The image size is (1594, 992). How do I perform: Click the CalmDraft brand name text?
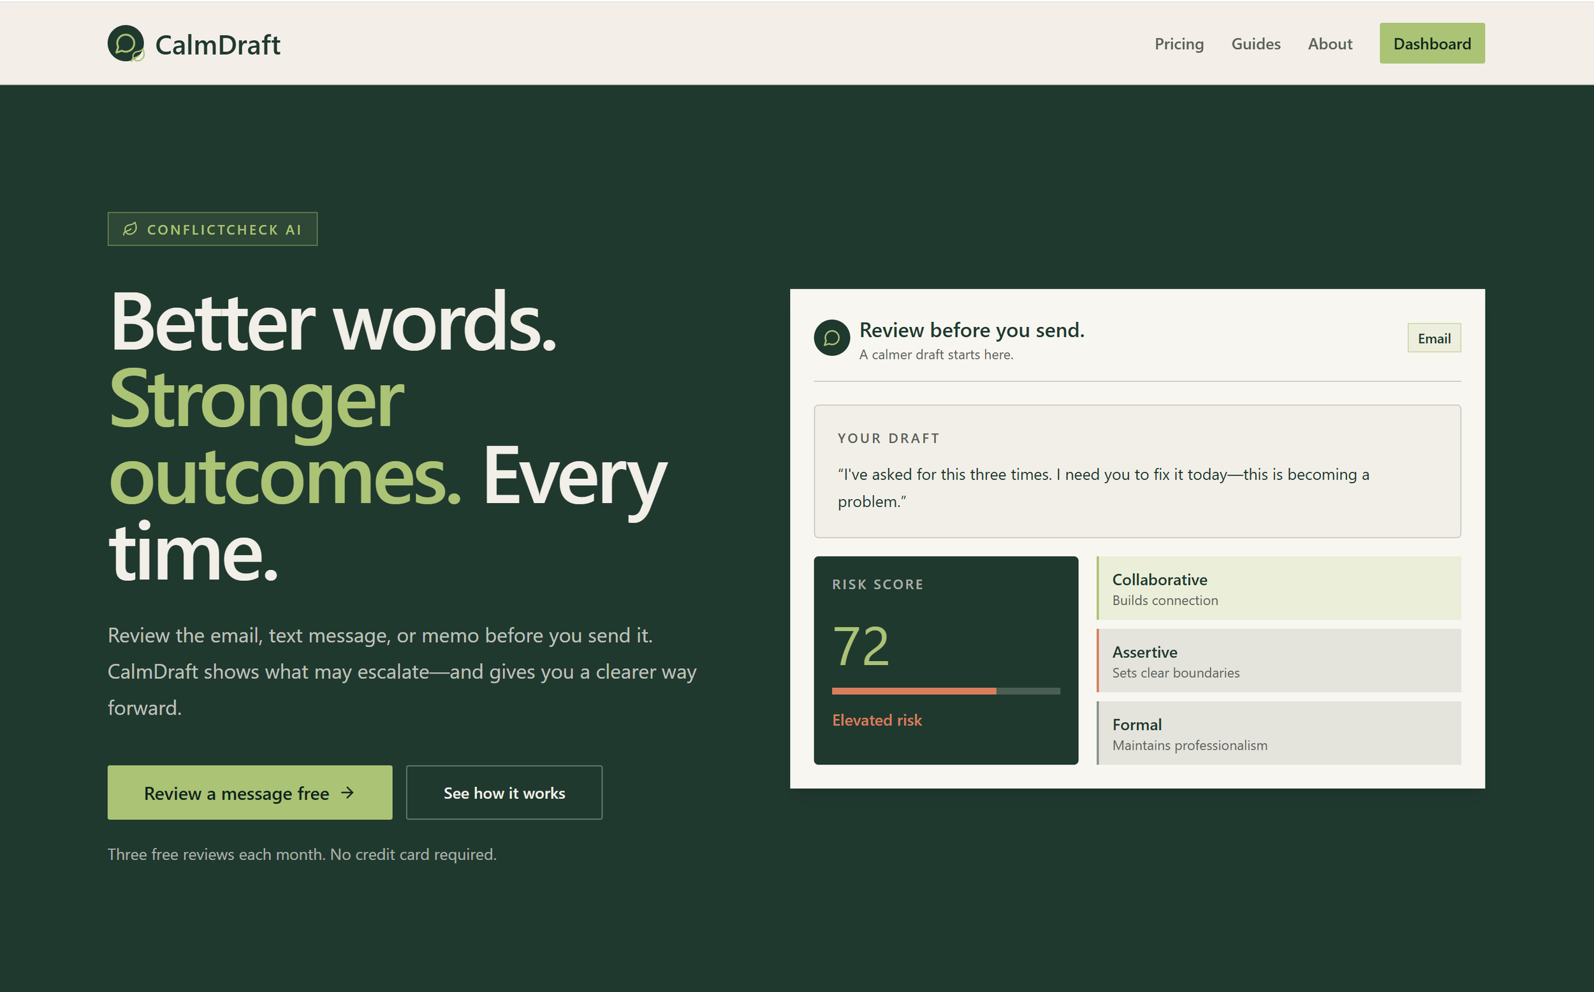click(218, 45)
